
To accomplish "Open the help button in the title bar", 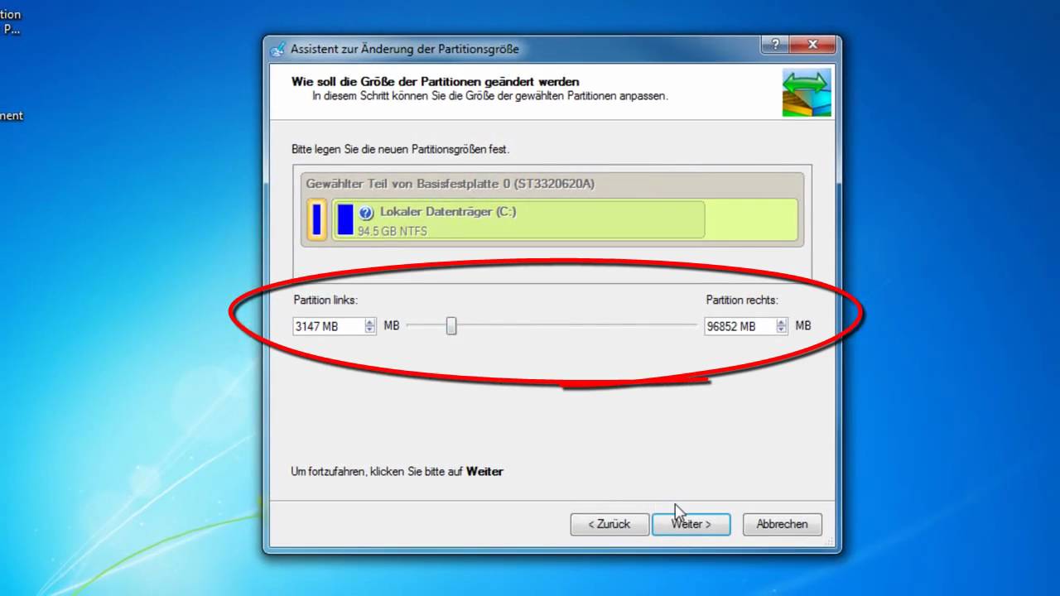I will click(774, 45).
